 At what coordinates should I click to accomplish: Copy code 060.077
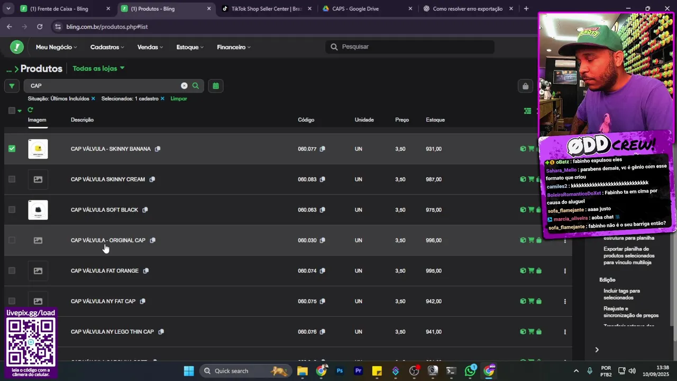pos(322,149)
